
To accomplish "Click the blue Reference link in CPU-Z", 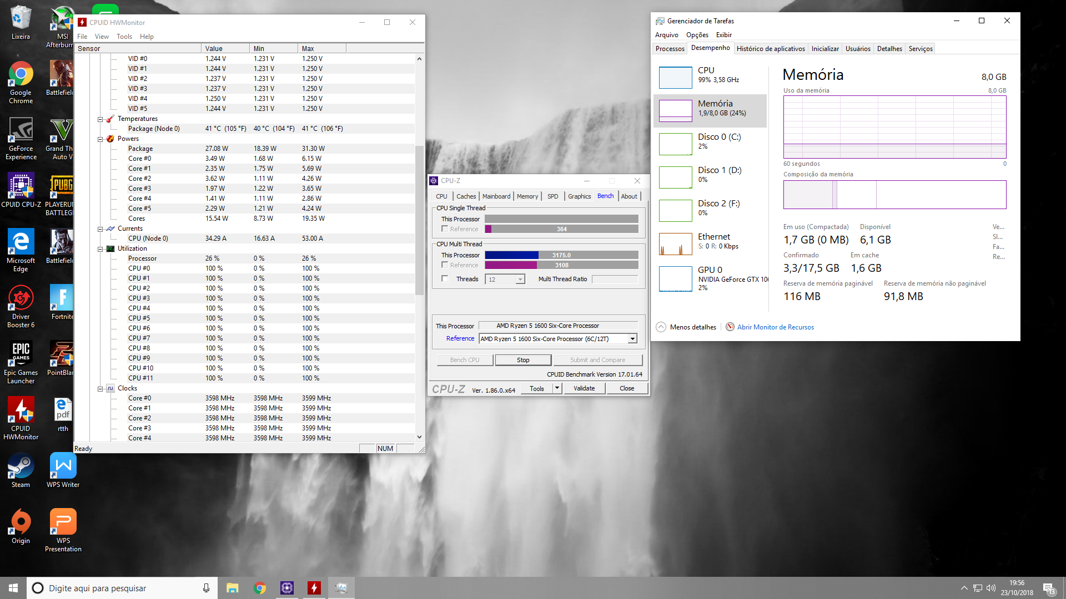I will click(460, 339).
